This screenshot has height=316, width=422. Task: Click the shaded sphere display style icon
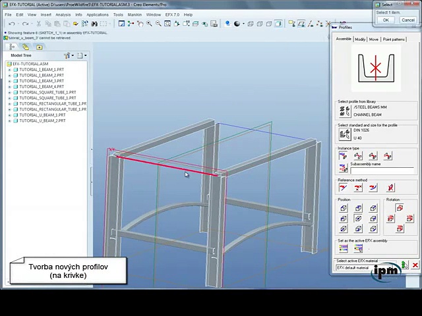237,24
